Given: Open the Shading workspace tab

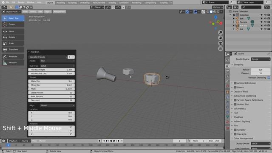Looking at the screenshot, I should (112, 3).
